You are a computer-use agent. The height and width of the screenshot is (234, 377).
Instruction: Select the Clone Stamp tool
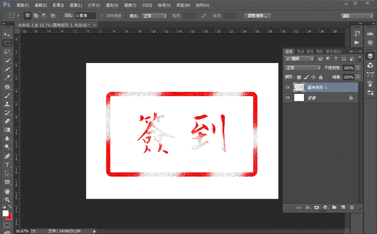click(x=7, y=104)
